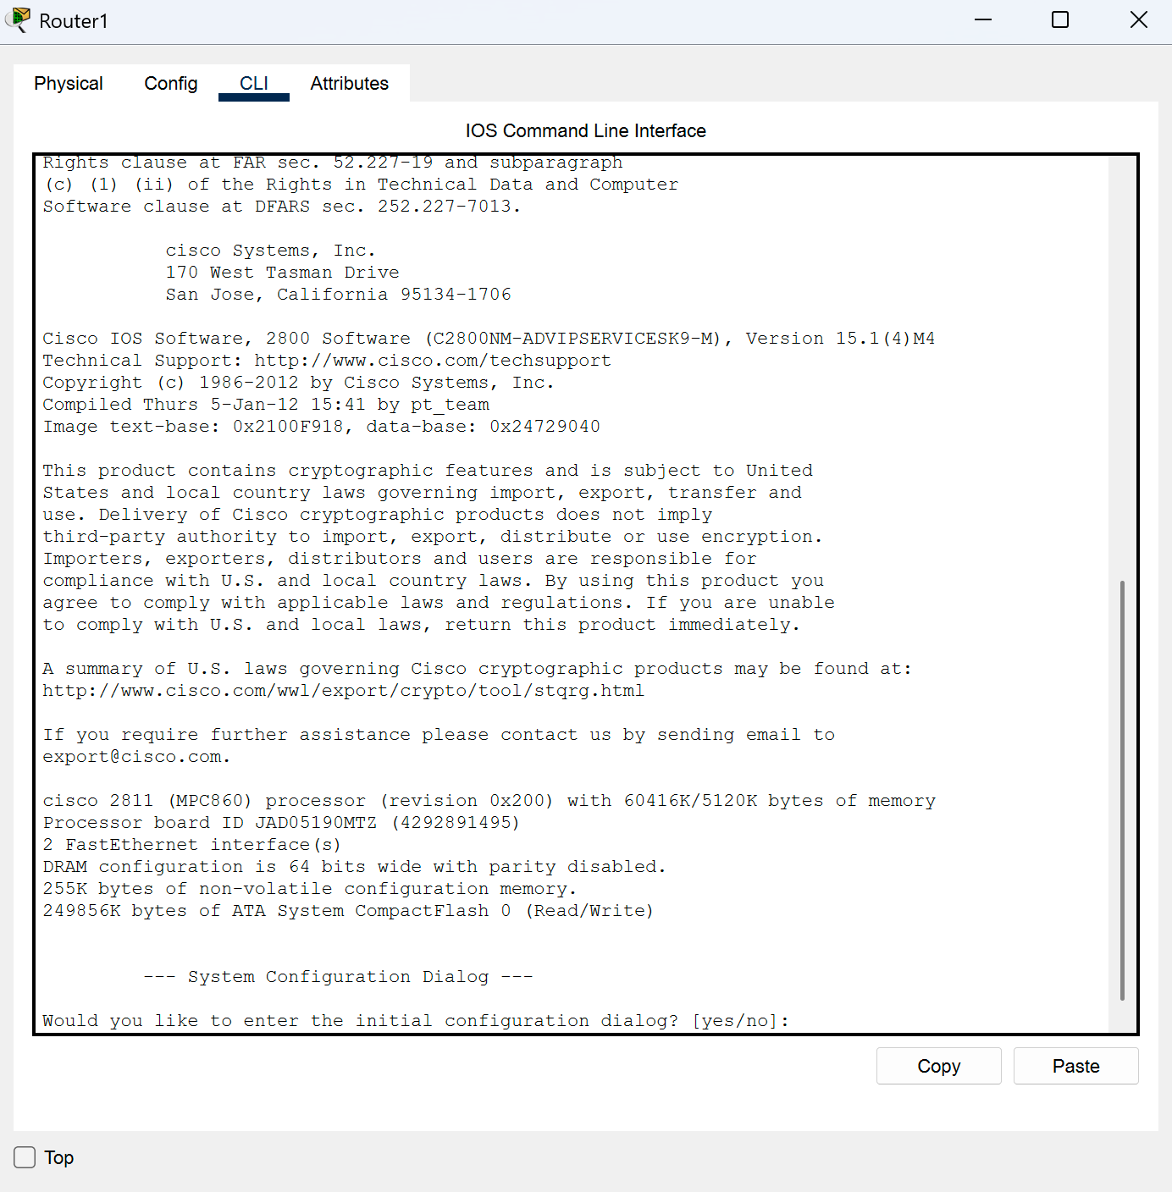Click the 'San Jose, California 95134-1706' line
This screenshot has height=1192, width=1172.
coord(339,295)
